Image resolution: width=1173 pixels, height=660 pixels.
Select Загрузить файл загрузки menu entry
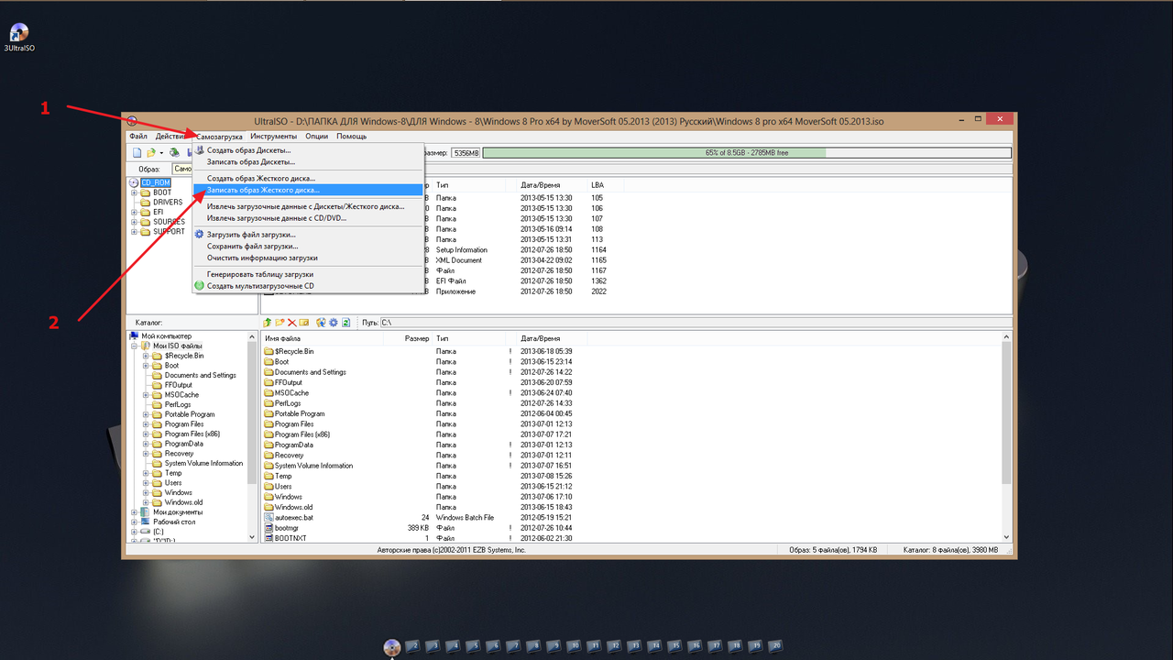[252, 235]
